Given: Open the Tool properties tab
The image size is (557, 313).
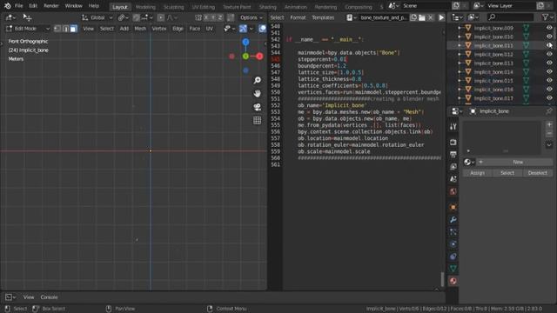Looking at the screenshot, I should click(x=453, y=127).
